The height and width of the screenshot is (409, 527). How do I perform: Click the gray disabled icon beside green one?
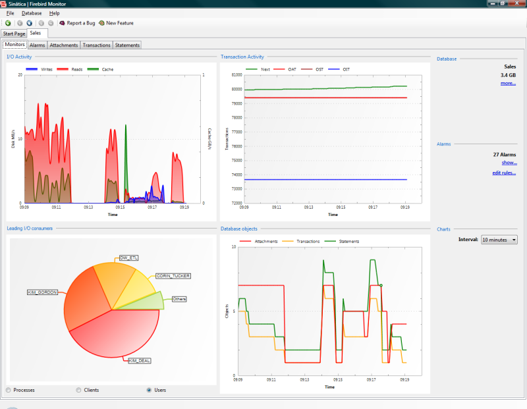point(20,23)
